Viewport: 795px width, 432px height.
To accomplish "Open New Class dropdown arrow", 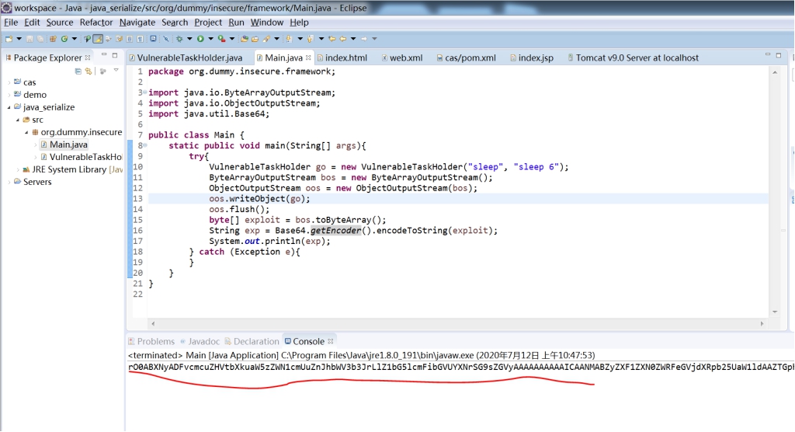I will pos(74,39).
